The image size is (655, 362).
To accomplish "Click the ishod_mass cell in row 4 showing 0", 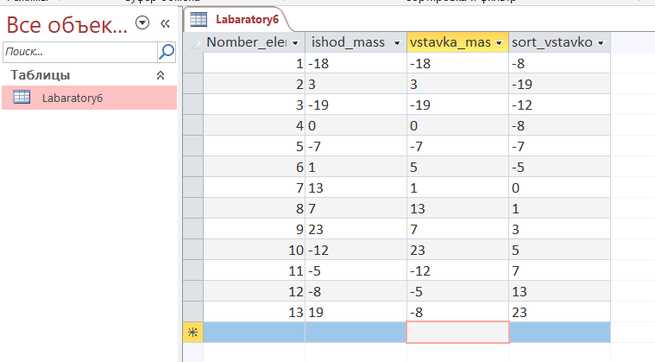I will [x=356, y=125].
